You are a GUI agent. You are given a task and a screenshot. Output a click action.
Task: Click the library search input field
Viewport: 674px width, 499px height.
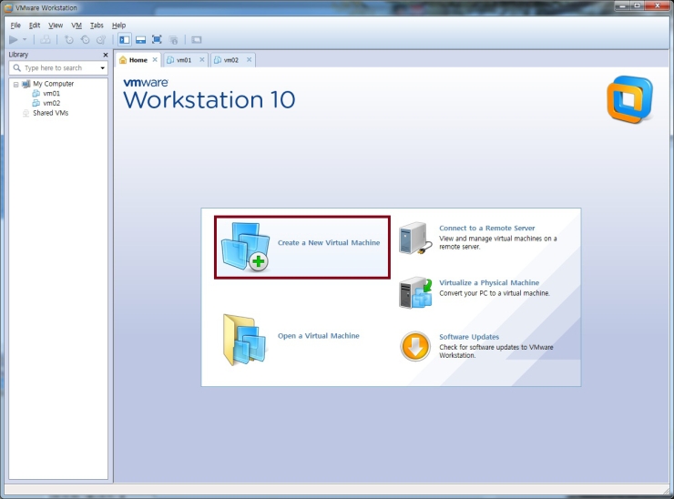pyautogui.click(x=59, y=68)
